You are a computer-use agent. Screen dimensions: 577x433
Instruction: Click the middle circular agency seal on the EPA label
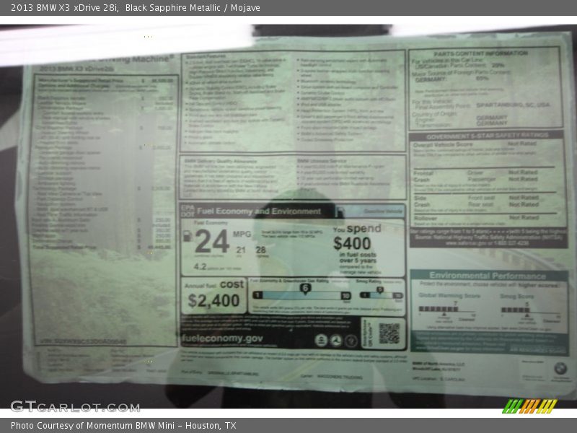coord(335,341)
